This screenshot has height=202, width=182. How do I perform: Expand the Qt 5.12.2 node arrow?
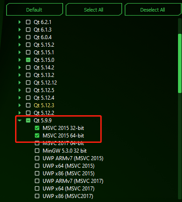tap(20, 113)
